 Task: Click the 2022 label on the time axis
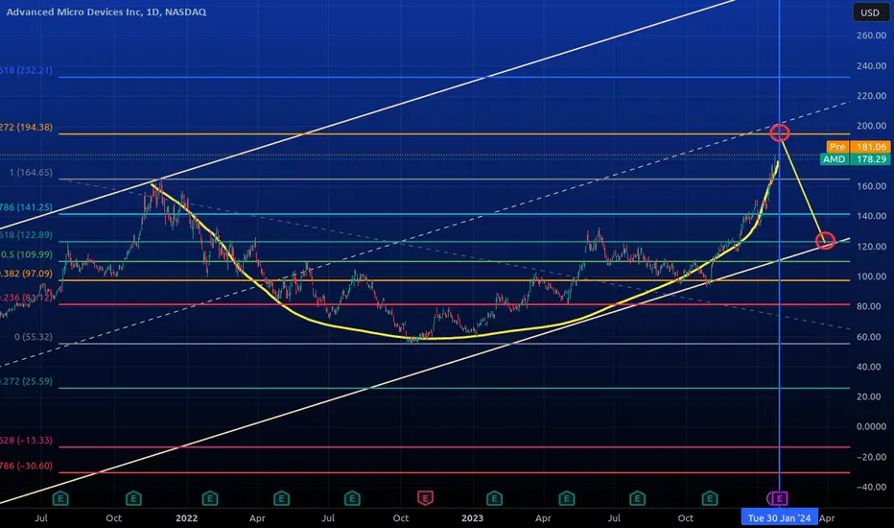click(186, 518)
